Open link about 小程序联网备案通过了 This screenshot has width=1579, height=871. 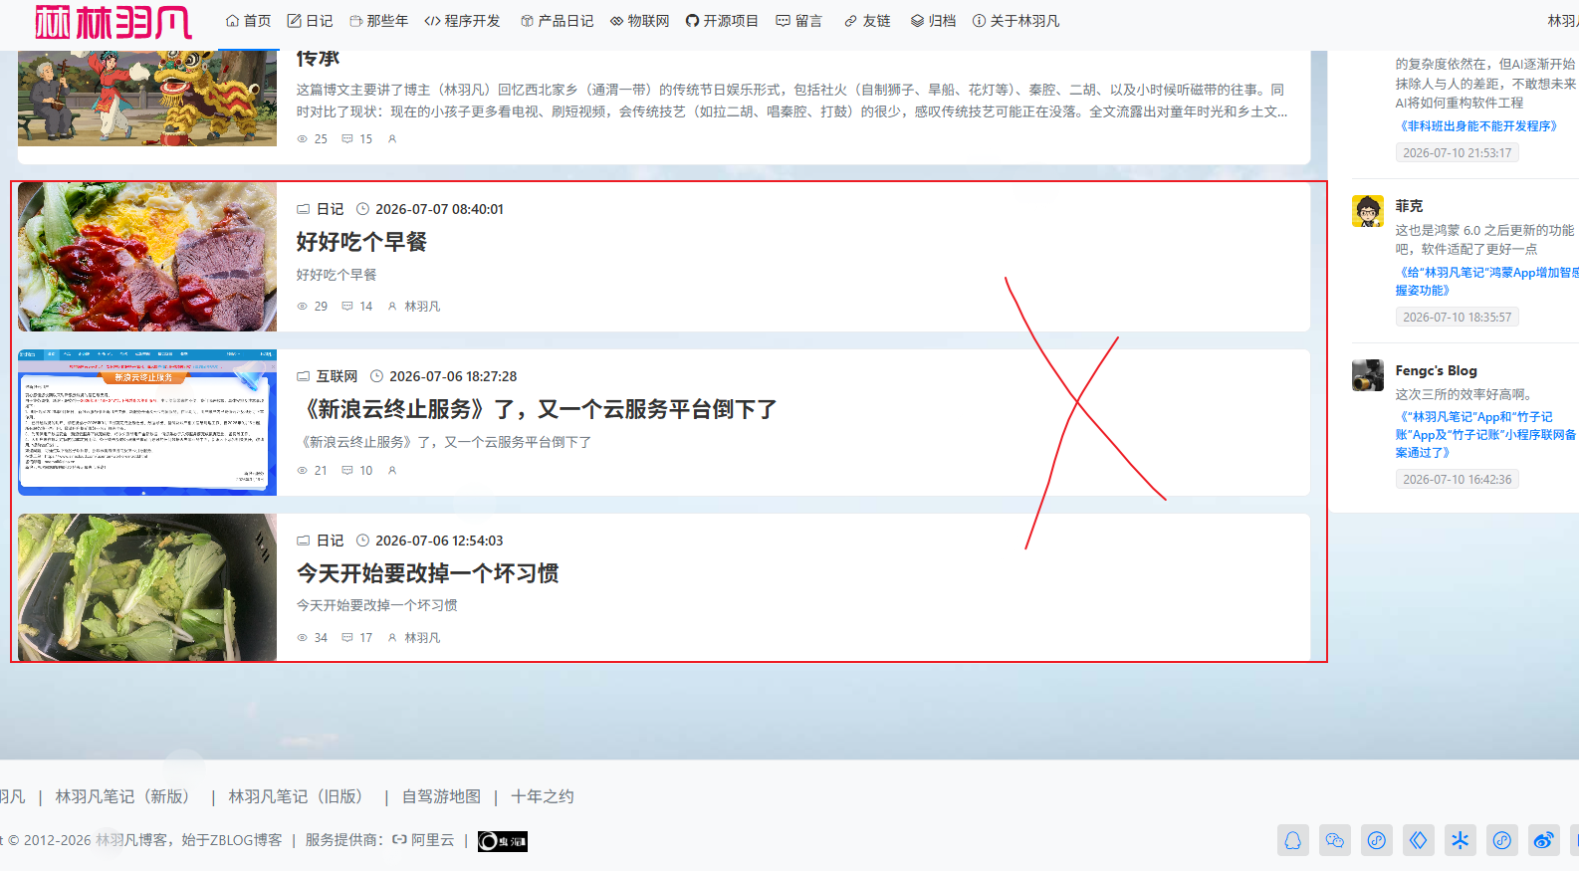tap(1485, 435)
